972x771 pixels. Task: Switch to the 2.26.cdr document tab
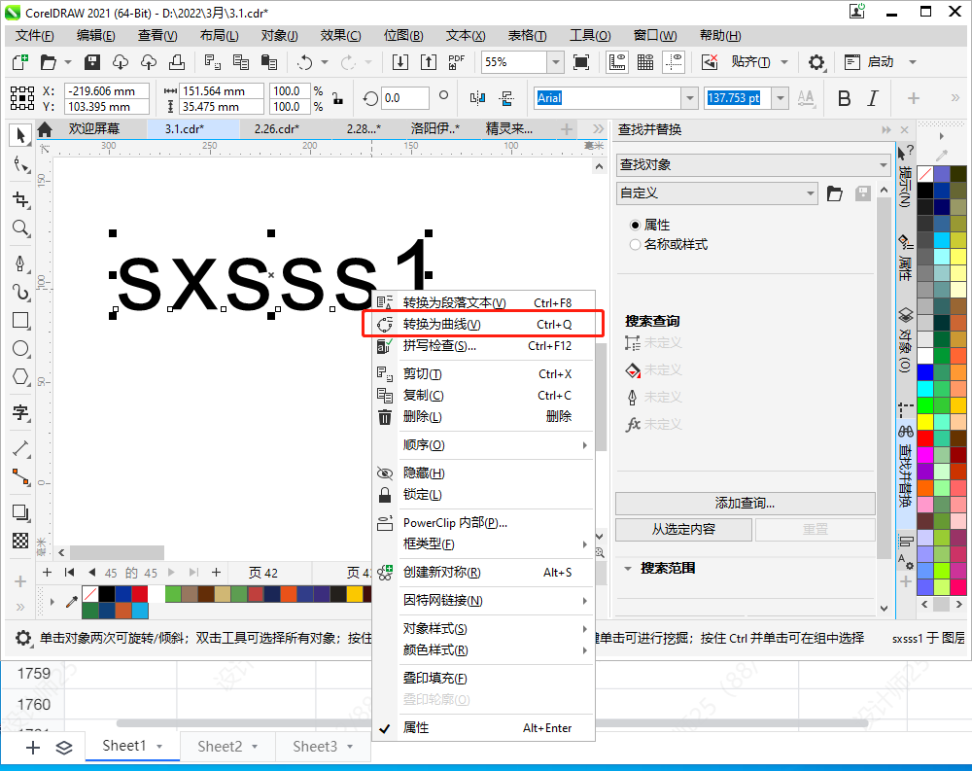276,128
